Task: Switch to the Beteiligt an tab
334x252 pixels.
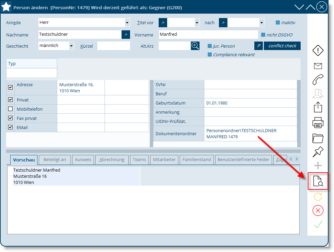Action: tap(55, 159)
